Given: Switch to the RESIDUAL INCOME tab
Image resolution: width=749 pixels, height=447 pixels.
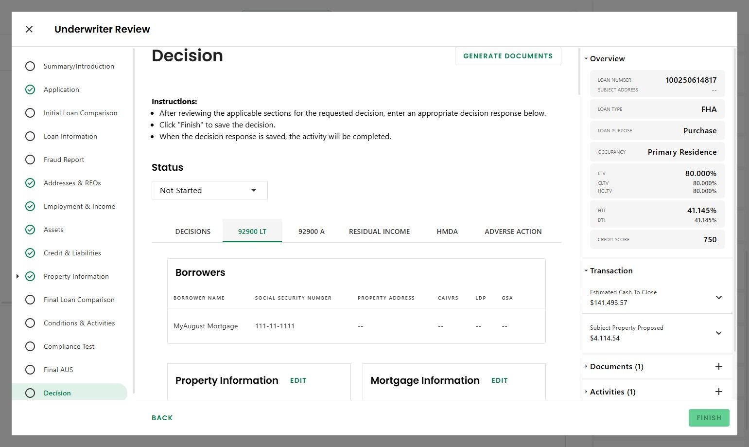Looking at the screenshot, I should pos(379,232).
